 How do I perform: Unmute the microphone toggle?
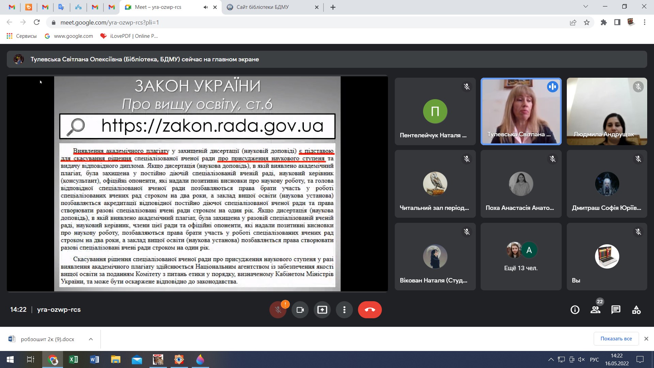tap(278, 310)
